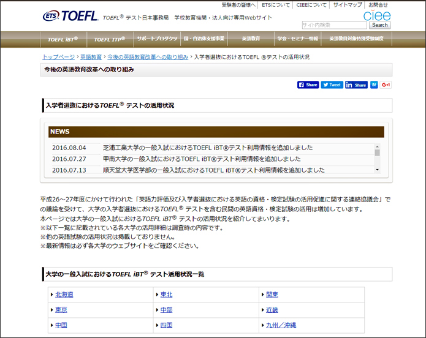Go to 英語教育 breadcrumb link
Image resolution: width=426 pixels, height=338 pixels.
pyautogui.click(x=91, y=57)
